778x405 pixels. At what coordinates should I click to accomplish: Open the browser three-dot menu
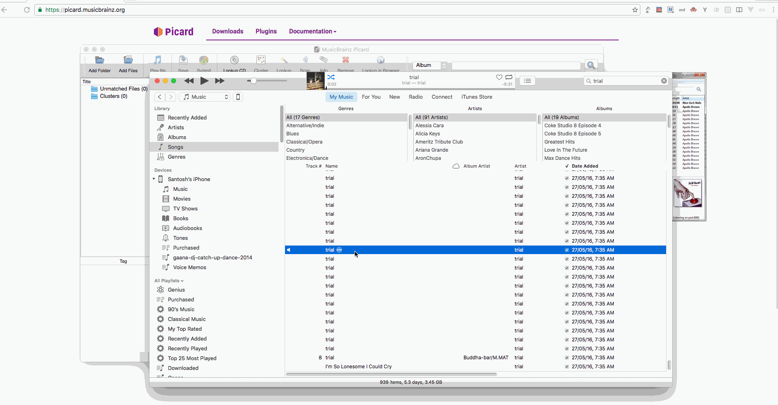coord(773,10)
